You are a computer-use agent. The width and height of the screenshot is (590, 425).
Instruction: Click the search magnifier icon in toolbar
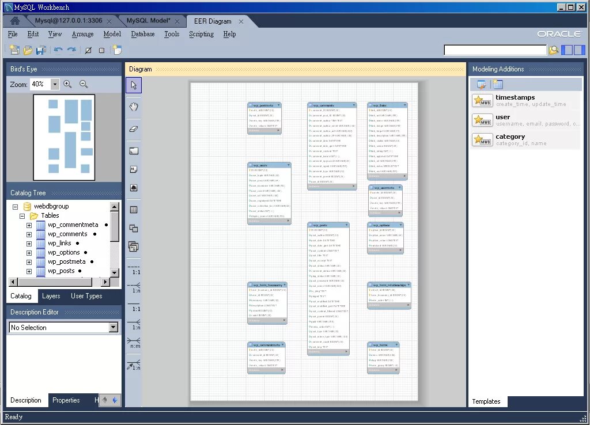(554, 50)
